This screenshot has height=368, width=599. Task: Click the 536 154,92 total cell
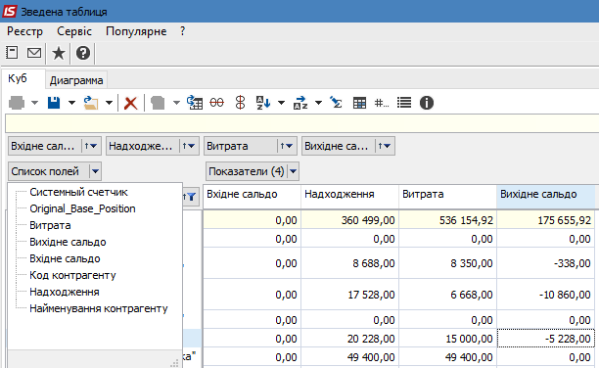447,220
